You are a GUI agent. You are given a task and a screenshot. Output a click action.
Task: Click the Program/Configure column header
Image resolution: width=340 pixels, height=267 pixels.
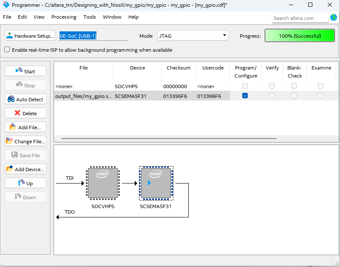[x=246, y=71]
